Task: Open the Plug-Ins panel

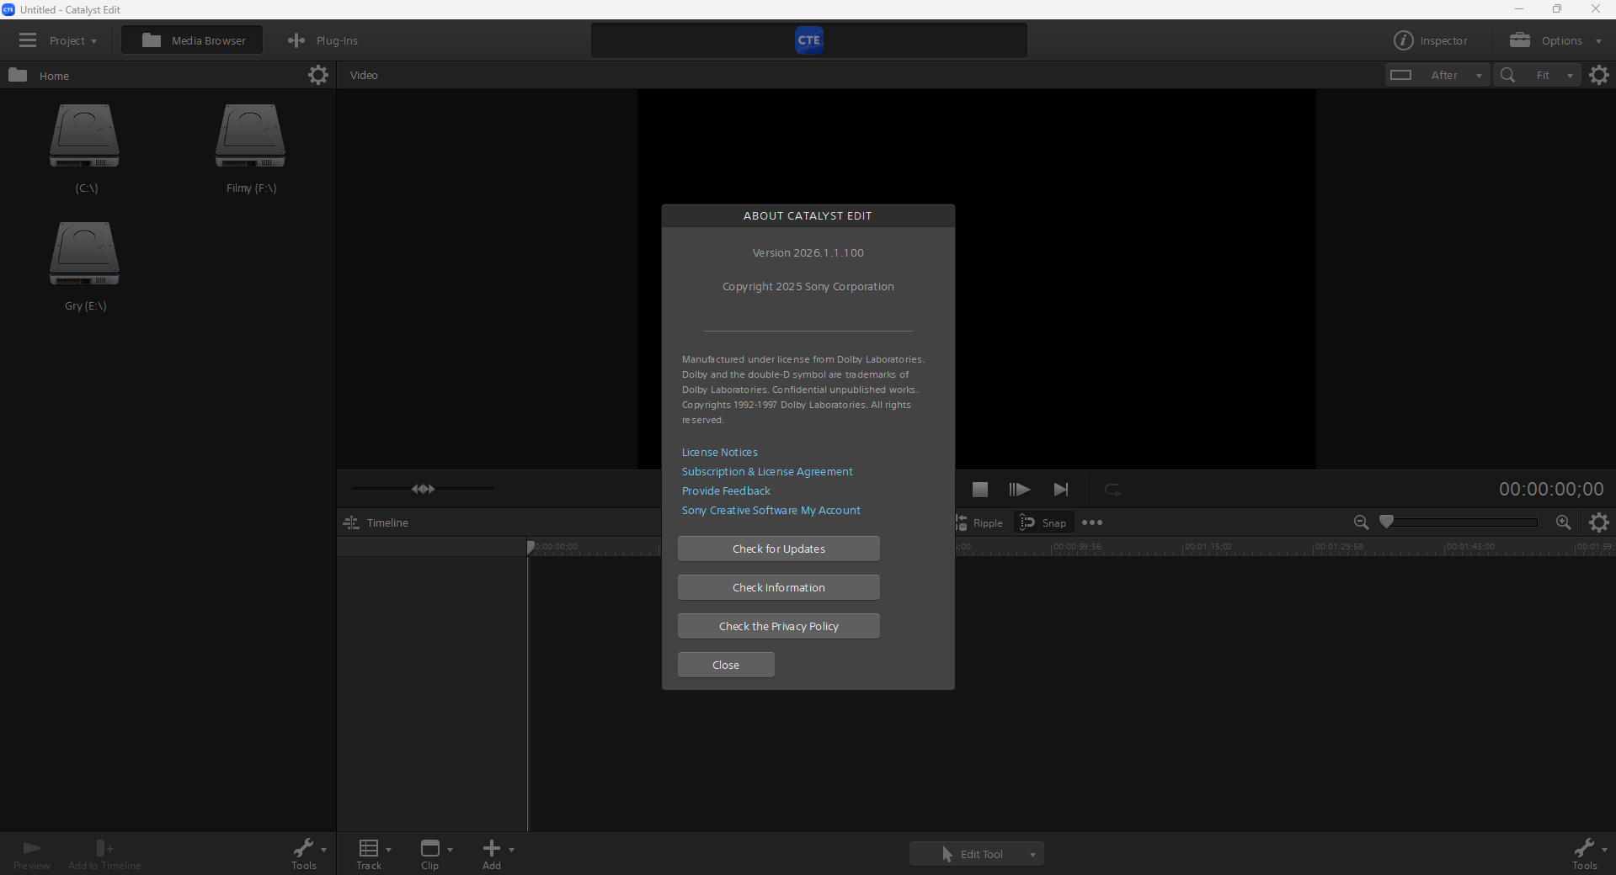Action: coord(323,40)
